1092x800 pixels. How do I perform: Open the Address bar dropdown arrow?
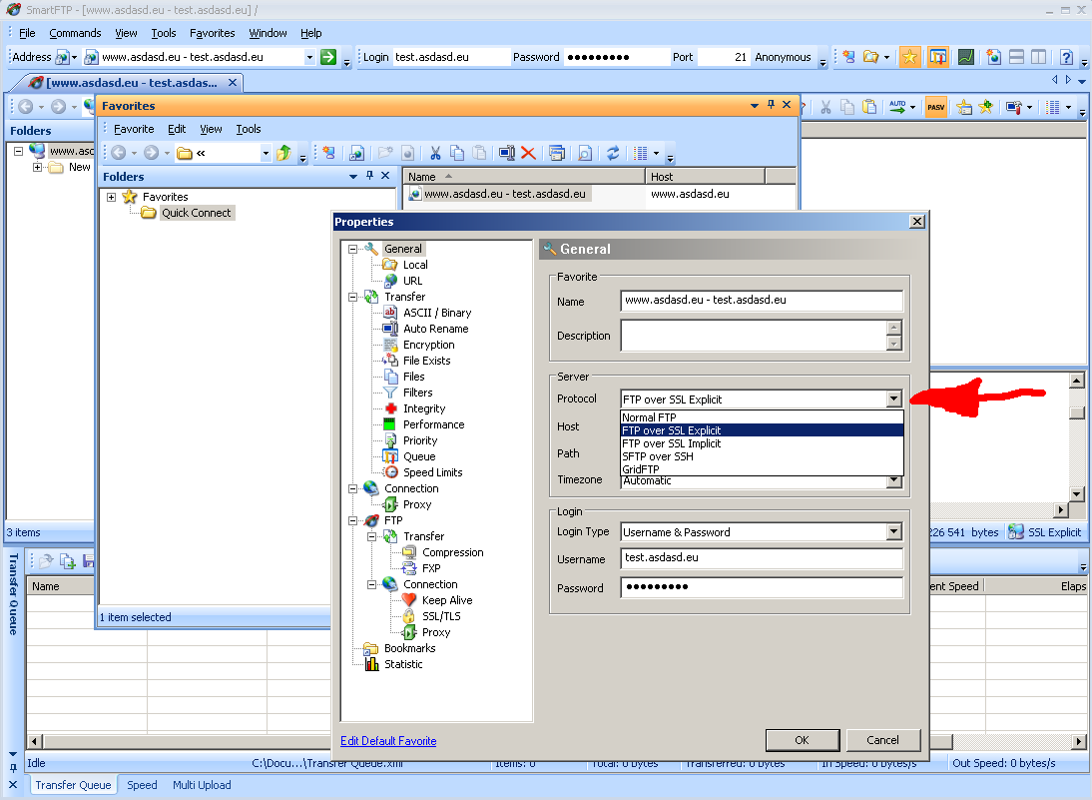309,57
